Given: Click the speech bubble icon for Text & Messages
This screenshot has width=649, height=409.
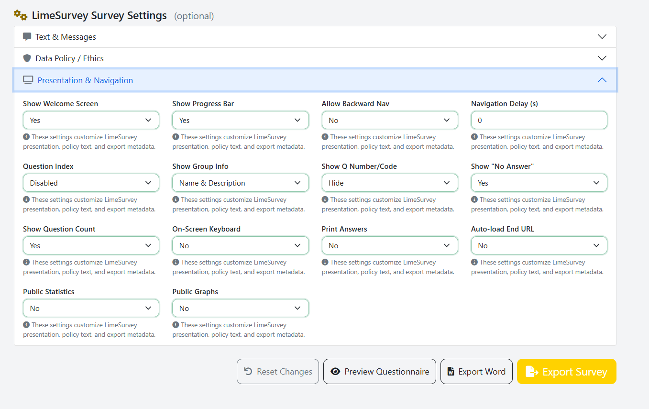Looking at the screenshot, I should tap(27, 37).
